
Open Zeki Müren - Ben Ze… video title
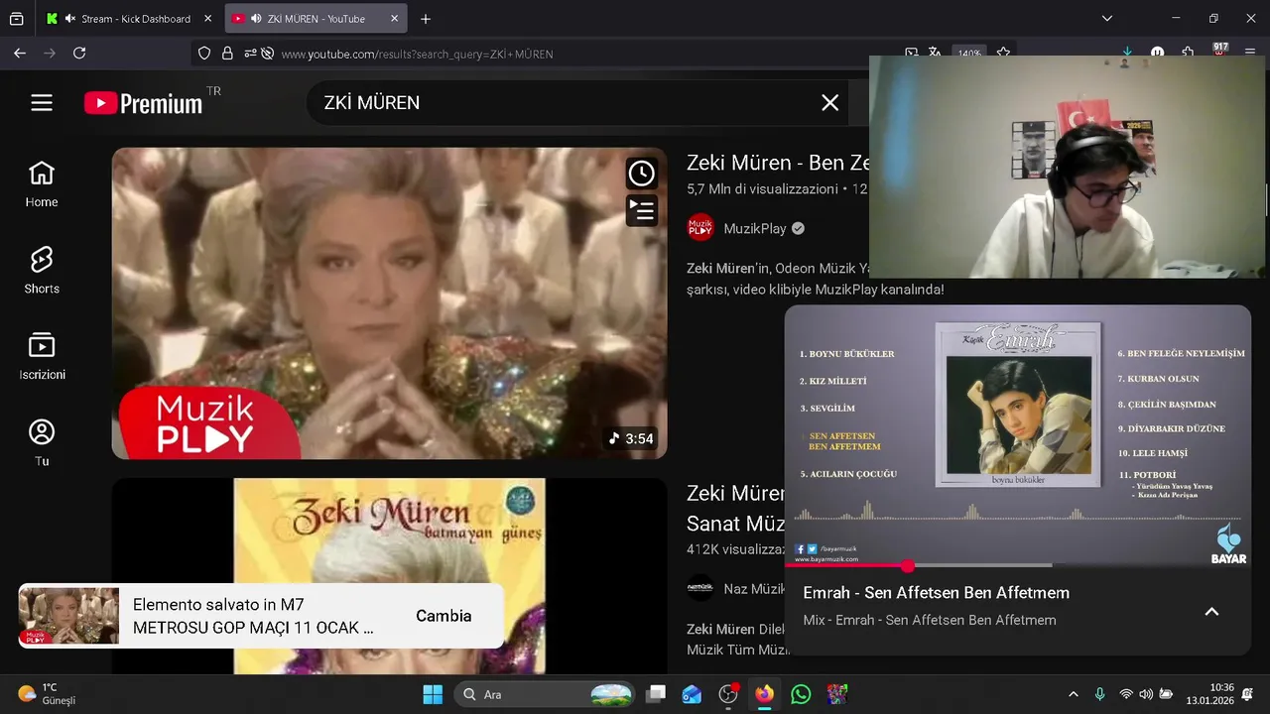(778, 163)
